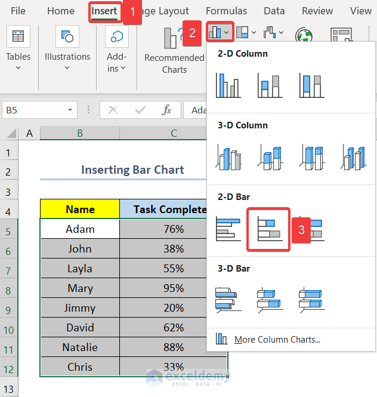Select the Clustered Column 2-D chart

(x=228, y=85)
